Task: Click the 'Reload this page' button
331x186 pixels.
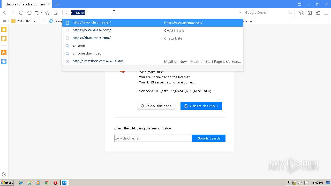Action: (156, 106)
